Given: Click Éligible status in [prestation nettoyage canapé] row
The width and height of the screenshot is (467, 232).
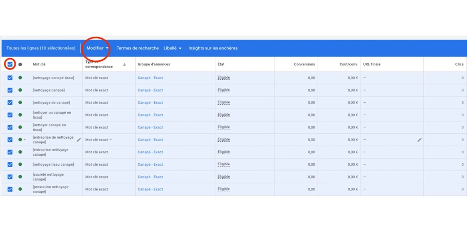Looking at the screenshot, I should 224,189.
